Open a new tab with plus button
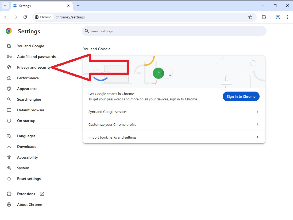293x220 pixels. 78,6
